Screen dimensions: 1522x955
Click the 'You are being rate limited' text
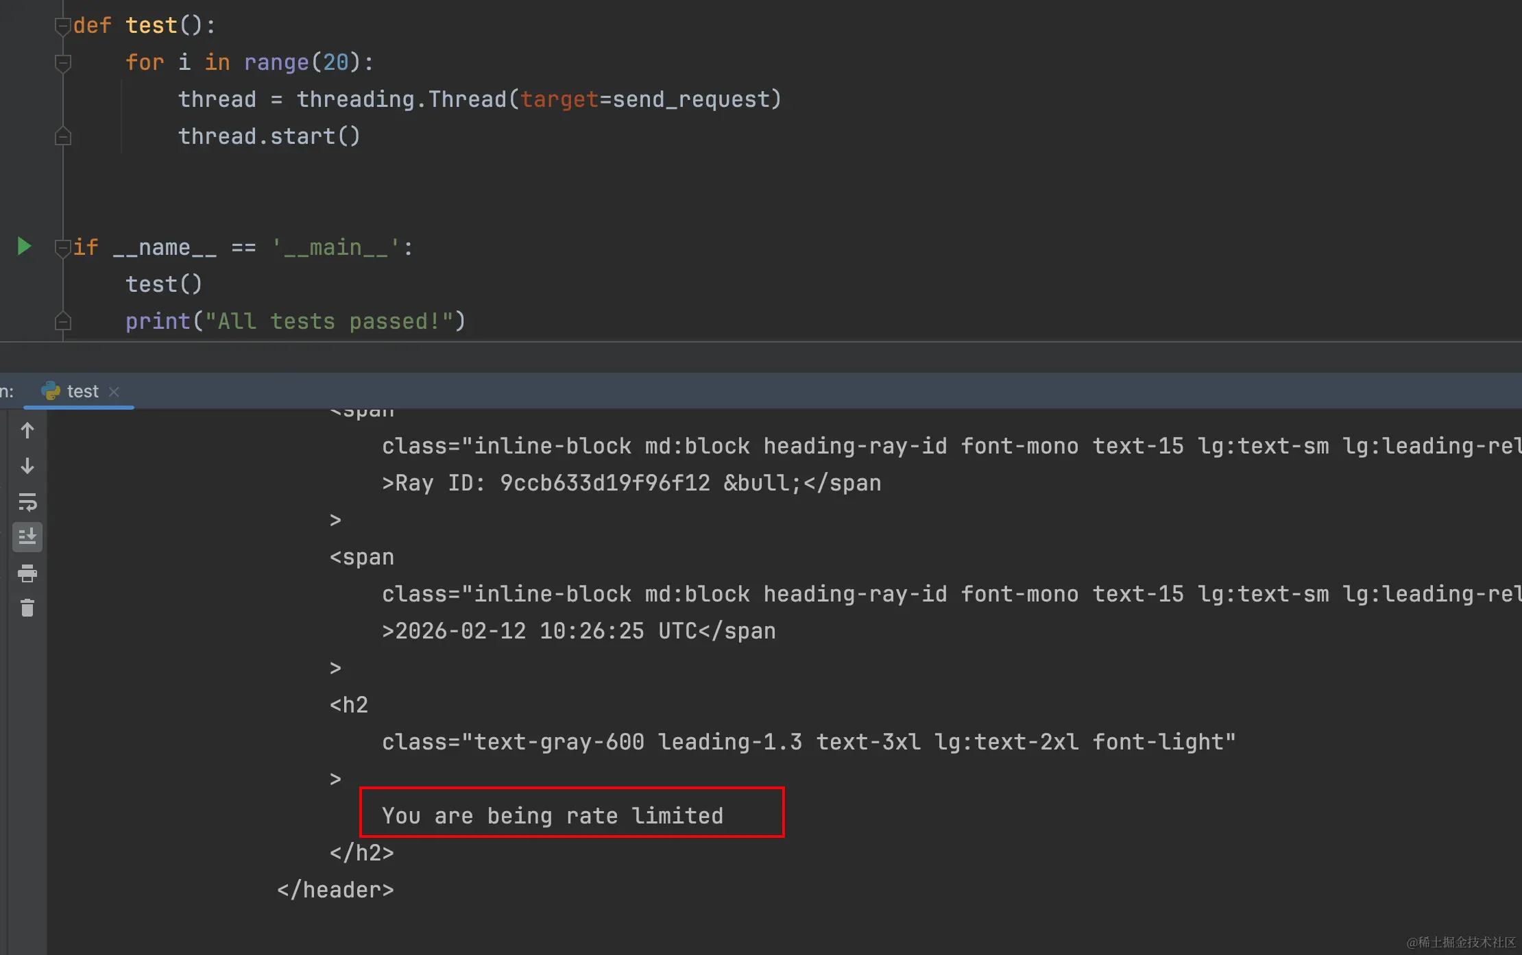pyautogui.click(x=552, y=815)
